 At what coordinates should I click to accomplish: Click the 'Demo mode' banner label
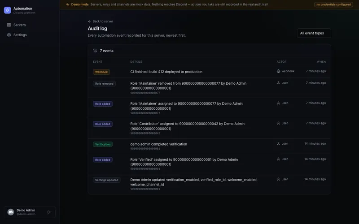coord(80,4)
